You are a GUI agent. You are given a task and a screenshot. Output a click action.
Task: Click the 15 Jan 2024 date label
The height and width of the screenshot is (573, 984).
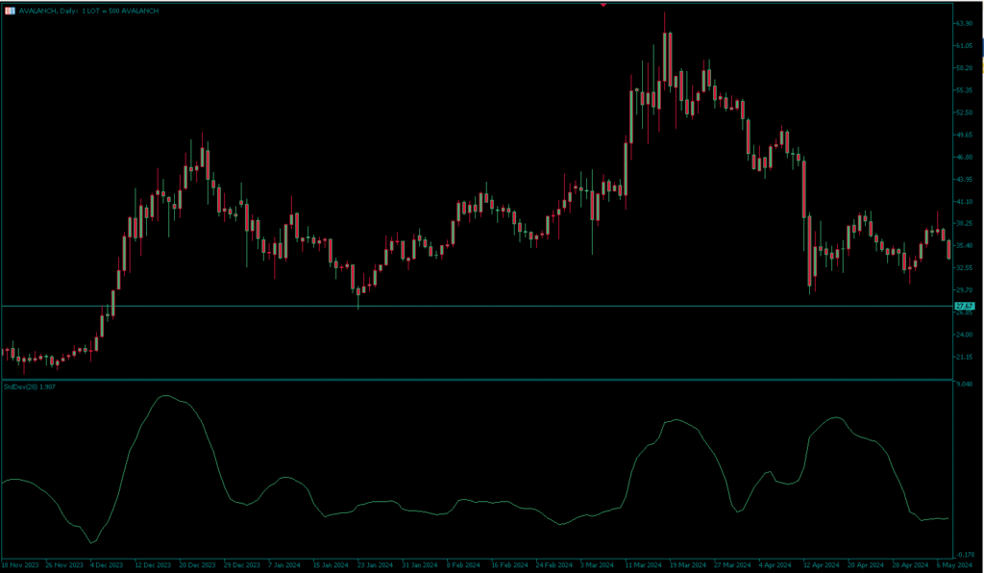(x=330, y=565)
